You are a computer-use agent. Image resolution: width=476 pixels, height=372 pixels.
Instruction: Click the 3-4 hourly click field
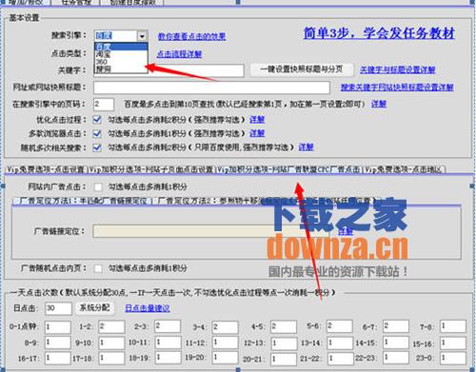(226, 327)
